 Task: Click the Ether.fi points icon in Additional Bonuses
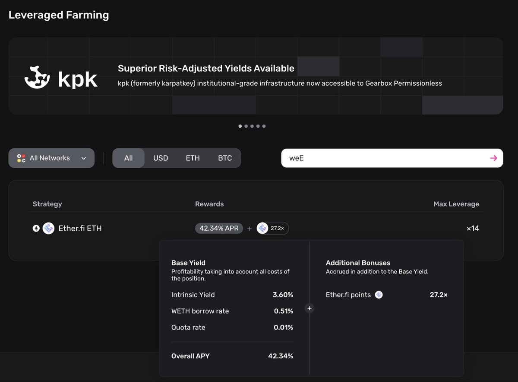pos(379,295)
